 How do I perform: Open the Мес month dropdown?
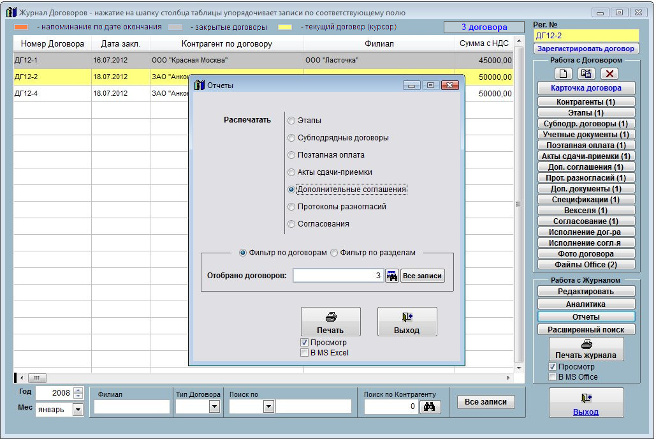coord(78,409)
